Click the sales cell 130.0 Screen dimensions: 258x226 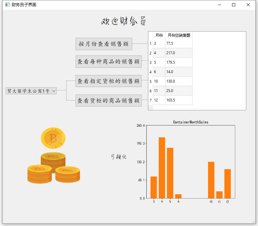click(x=179, y=81)
